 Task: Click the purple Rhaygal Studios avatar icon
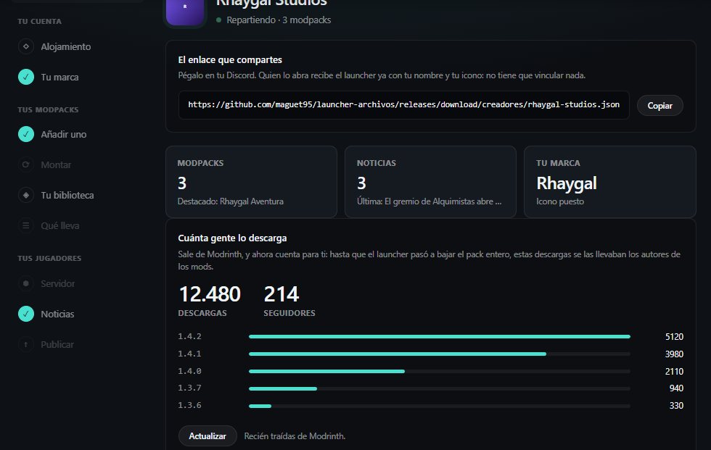[x=185, y=12]
